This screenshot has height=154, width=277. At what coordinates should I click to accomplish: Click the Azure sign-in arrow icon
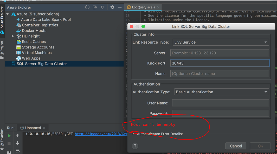pyautogui.click(x=95, y=7)
